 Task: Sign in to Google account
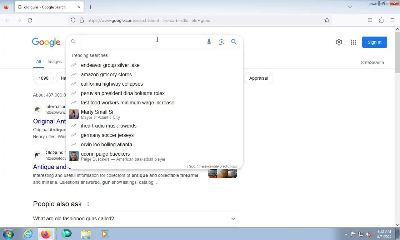click(374, 42)
